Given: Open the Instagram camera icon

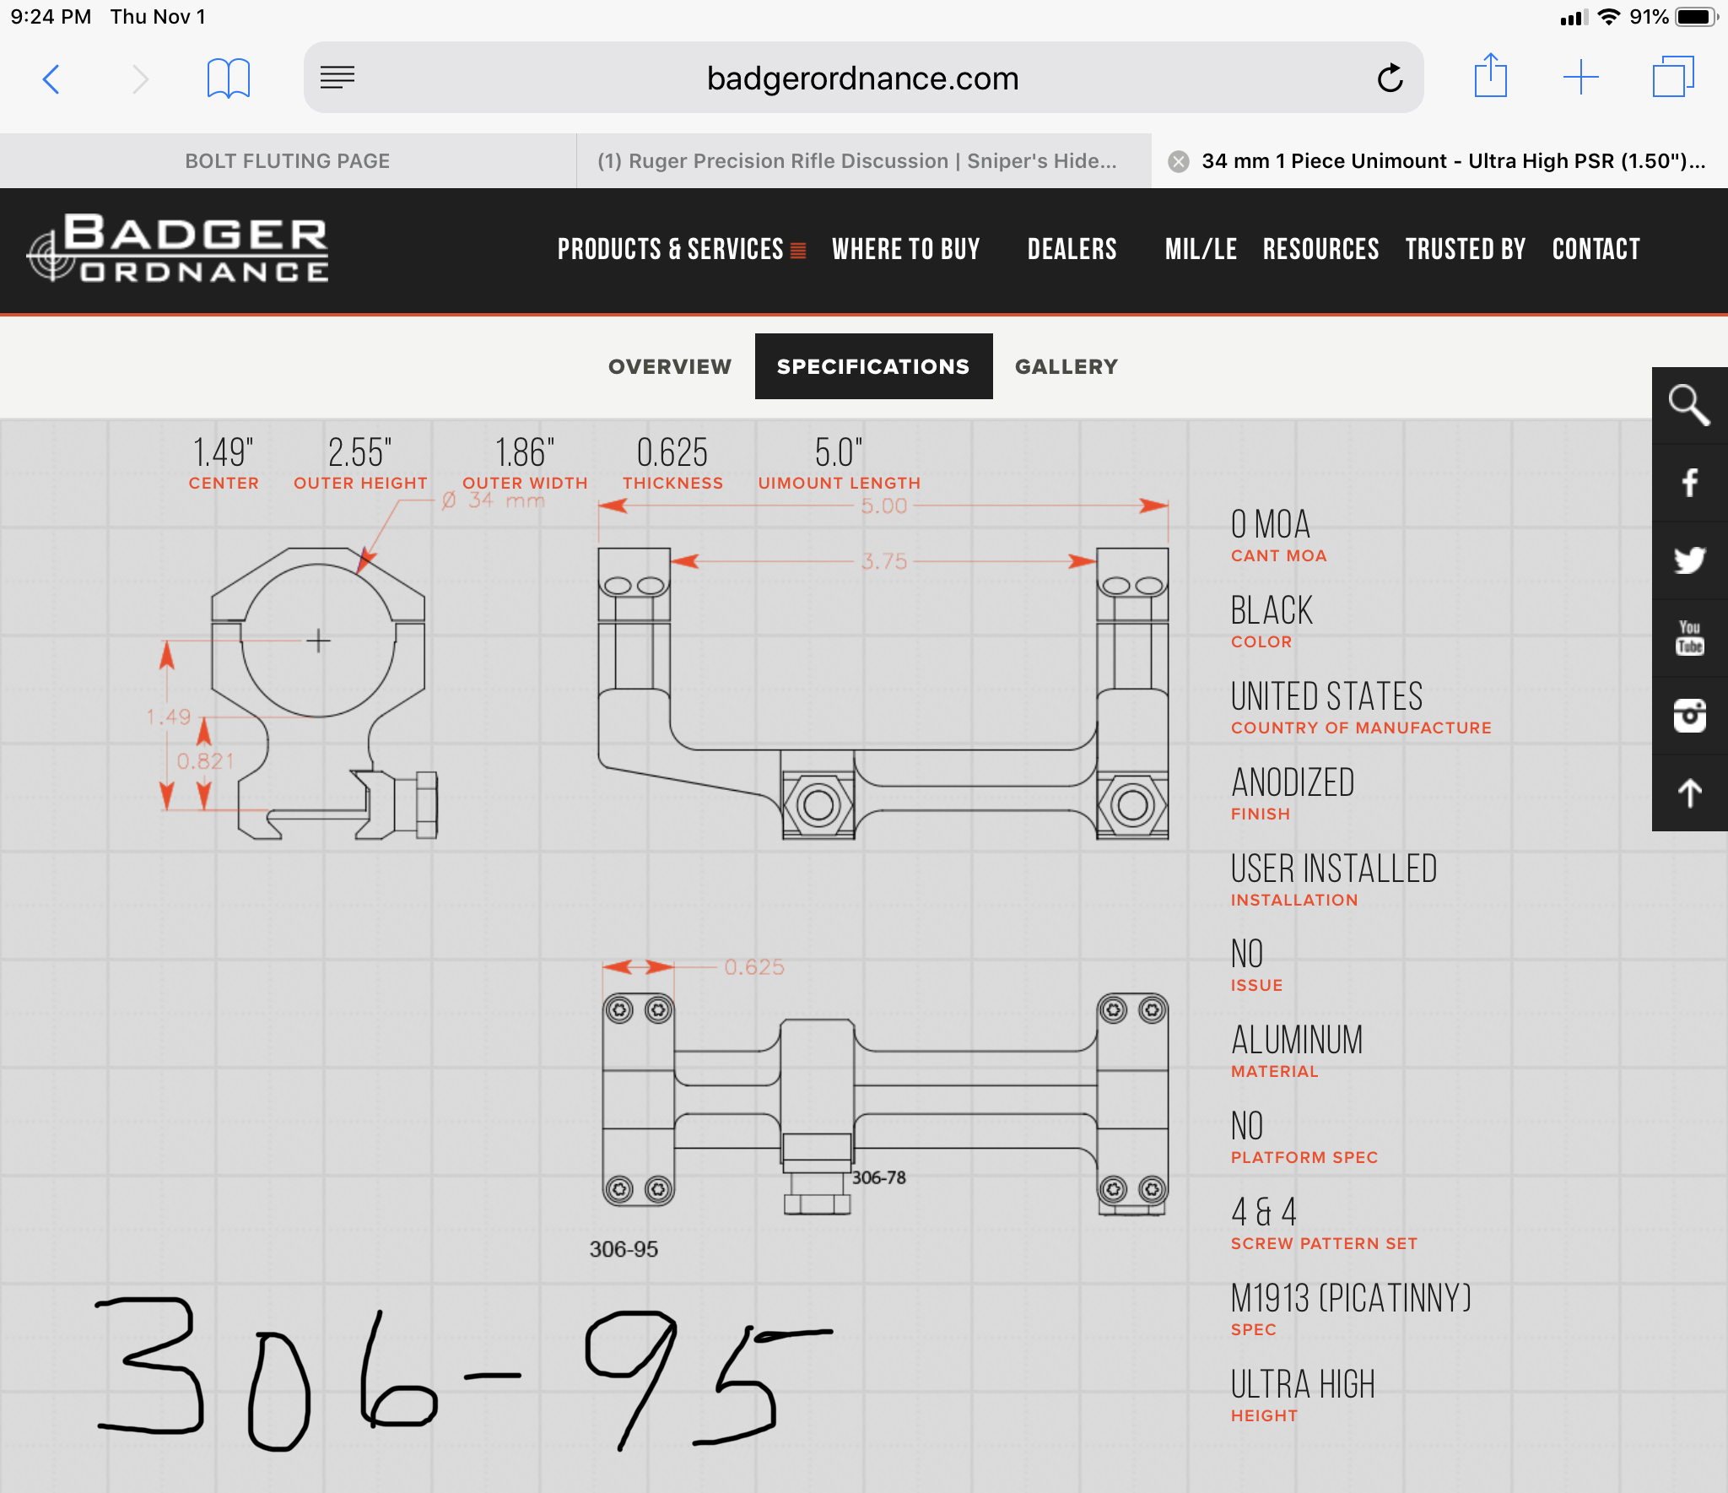Looking at the screenshot, I should point(1689,716).
